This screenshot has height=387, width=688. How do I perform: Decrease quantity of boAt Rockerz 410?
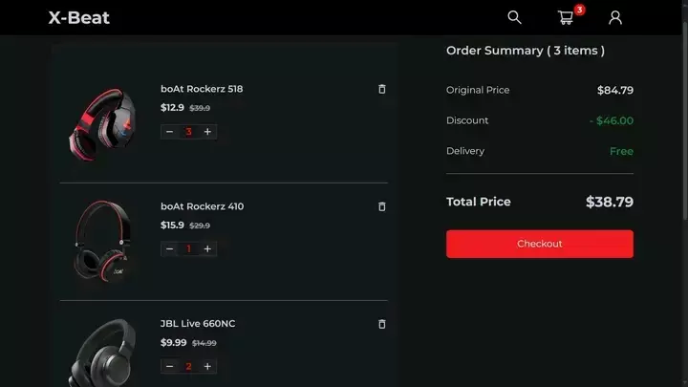170,248
